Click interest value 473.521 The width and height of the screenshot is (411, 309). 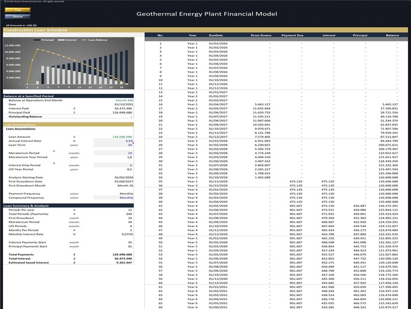coord(328,210)
